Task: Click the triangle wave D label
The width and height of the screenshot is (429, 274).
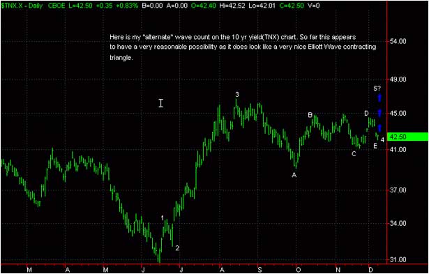Action: (x=367, y=114)
